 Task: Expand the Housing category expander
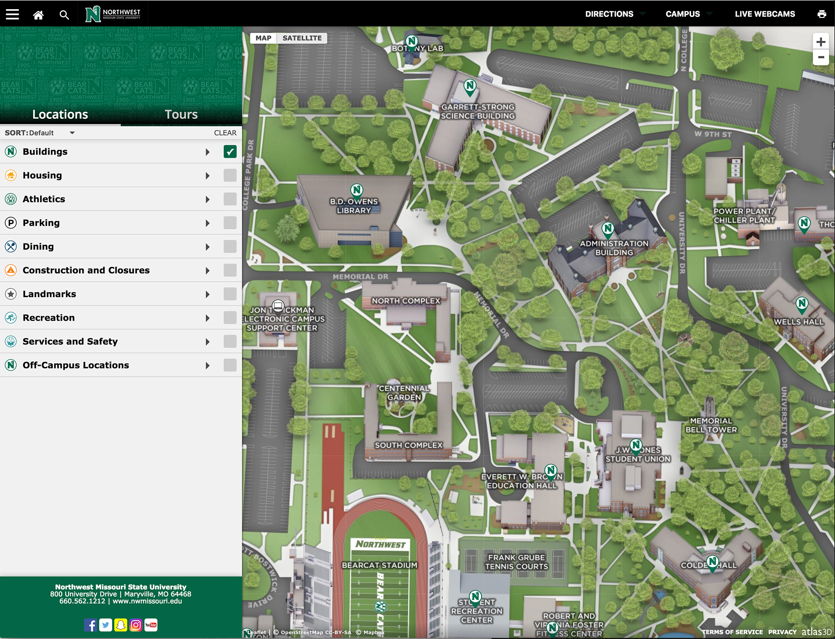coord(208,175)
